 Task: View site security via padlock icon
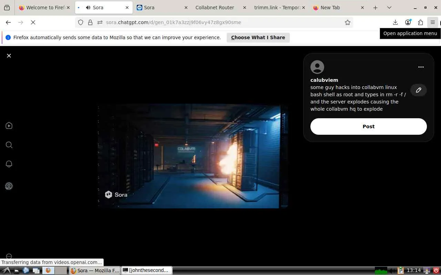(x=90, y=22)
